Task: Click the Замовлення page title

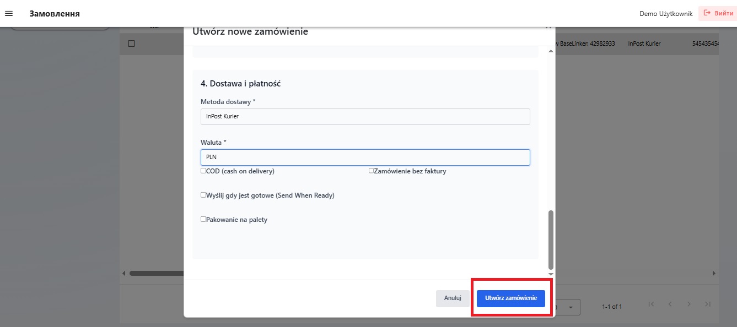Action: coord(55,14)
